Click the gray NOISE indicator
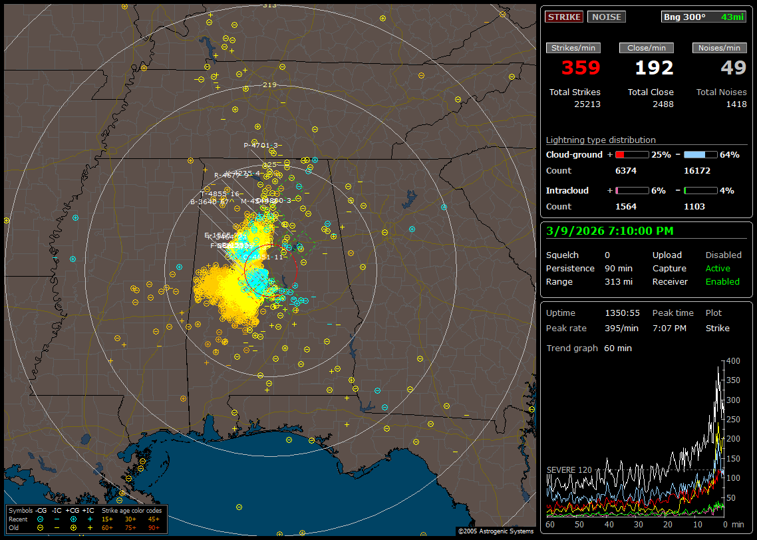 [x=606, y=17]
